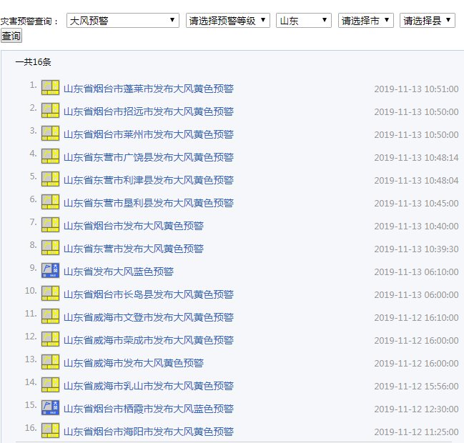
Task: Expand the 请选择预警等级 dropdown
Action: [228, 21]
